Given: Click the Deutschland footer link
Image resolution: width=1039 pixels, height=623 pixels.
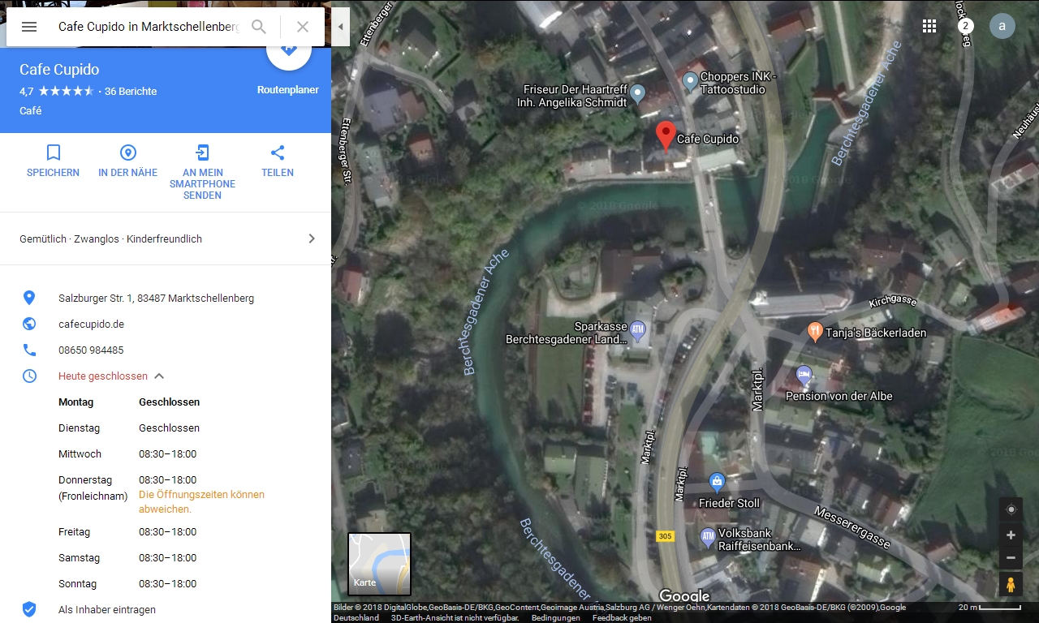Looking at the screenshot, I should coord(356,618).
